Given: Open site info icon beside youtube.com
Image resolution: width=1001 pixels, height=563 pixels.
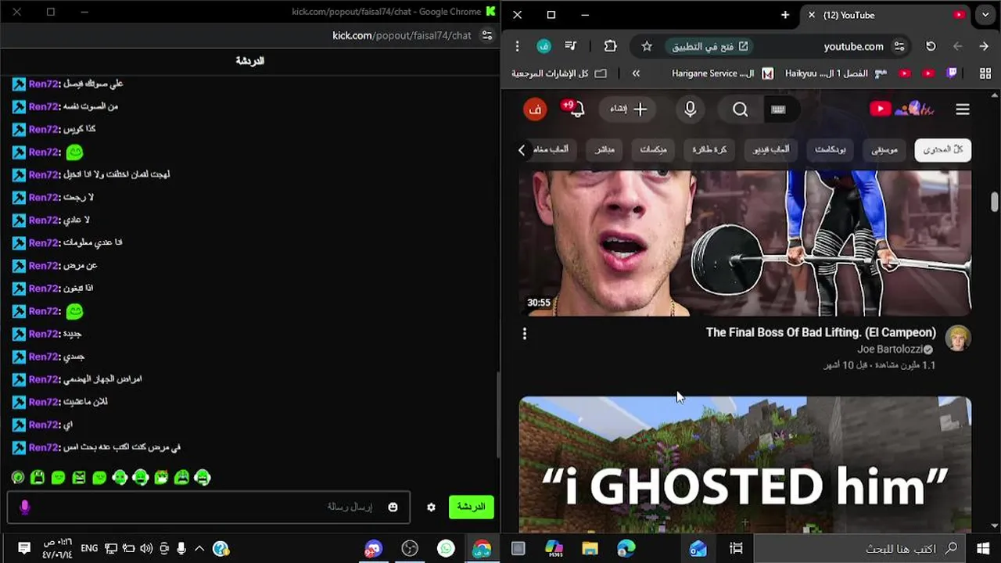Looking at the screenshot, I should (x=899, y=46).
